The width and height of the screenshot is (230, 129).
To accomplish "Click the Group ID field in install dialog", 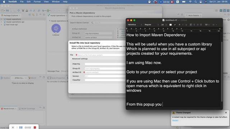I will pos(105,68).
